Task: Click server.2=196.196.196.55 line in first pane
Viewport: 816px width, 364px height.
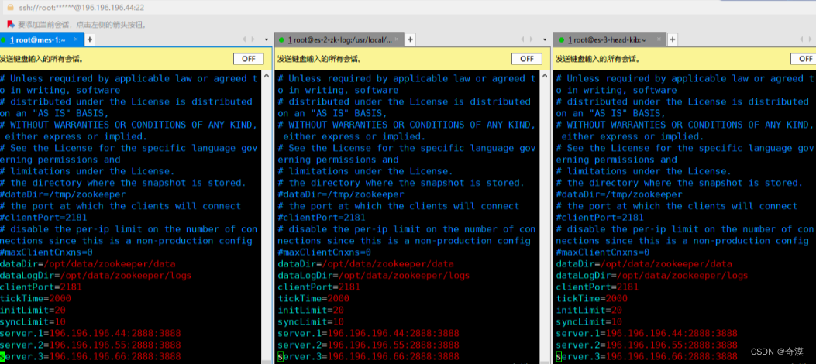Action: (91, 345)
